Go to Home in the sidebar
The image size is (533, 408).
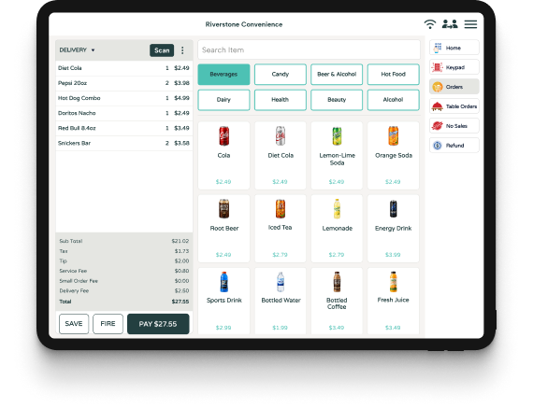(x=454, y=48)
